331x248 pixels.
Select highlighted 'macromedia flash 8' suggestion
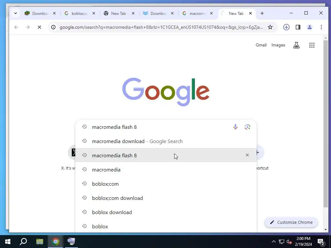(x=166, y=155)
